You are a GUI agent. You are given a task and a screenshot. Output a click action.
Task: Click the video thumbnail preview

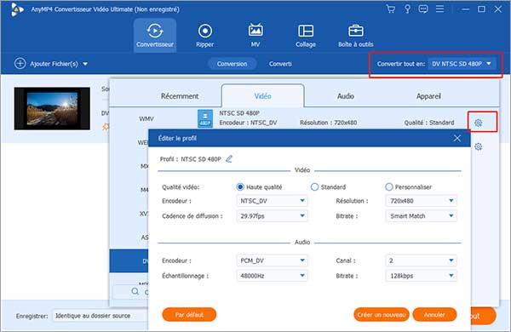(52, 108)
